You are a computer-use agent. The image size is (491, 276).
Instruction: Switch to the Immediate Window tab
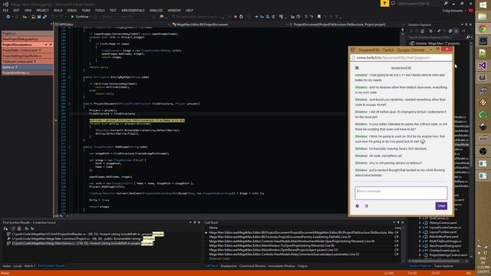click(x=282, y=266)
